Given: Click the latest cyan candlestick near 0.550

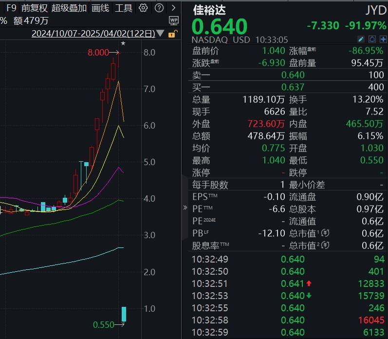Looking at the screenshot, I should pos(124,314).
